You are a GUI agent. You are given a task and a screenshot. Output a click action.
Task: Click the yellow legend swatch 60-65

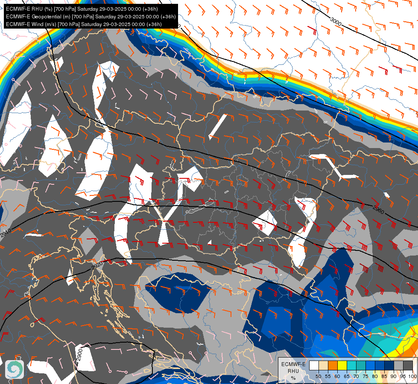click(x=342, y=366)
